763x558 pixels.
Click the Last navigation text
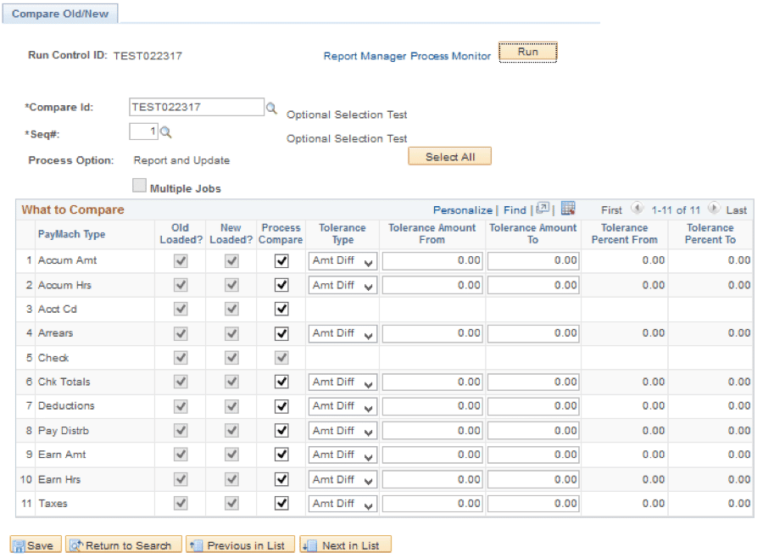(736, 209)
